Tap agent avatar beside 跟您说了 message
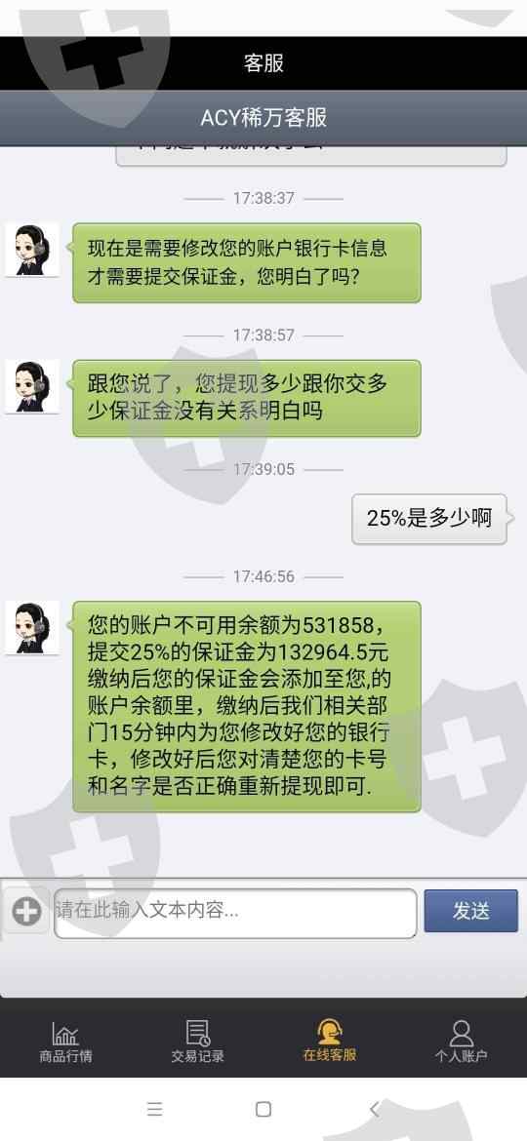 (32, 386)
